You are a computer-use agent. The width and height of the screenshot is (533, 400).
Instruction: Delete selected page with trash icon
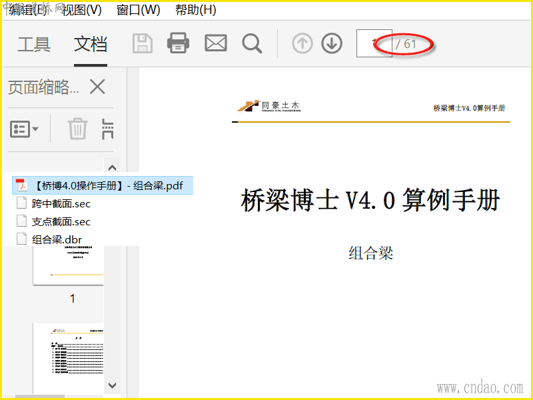tap(78, 129)
